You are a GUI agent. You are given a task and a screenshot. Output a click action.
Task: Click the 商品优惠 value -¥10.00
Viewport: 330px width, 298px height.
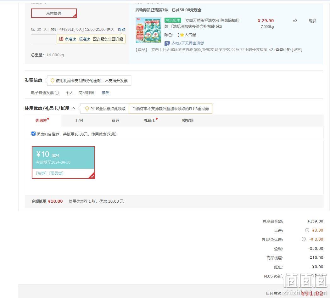pos(316,258)
